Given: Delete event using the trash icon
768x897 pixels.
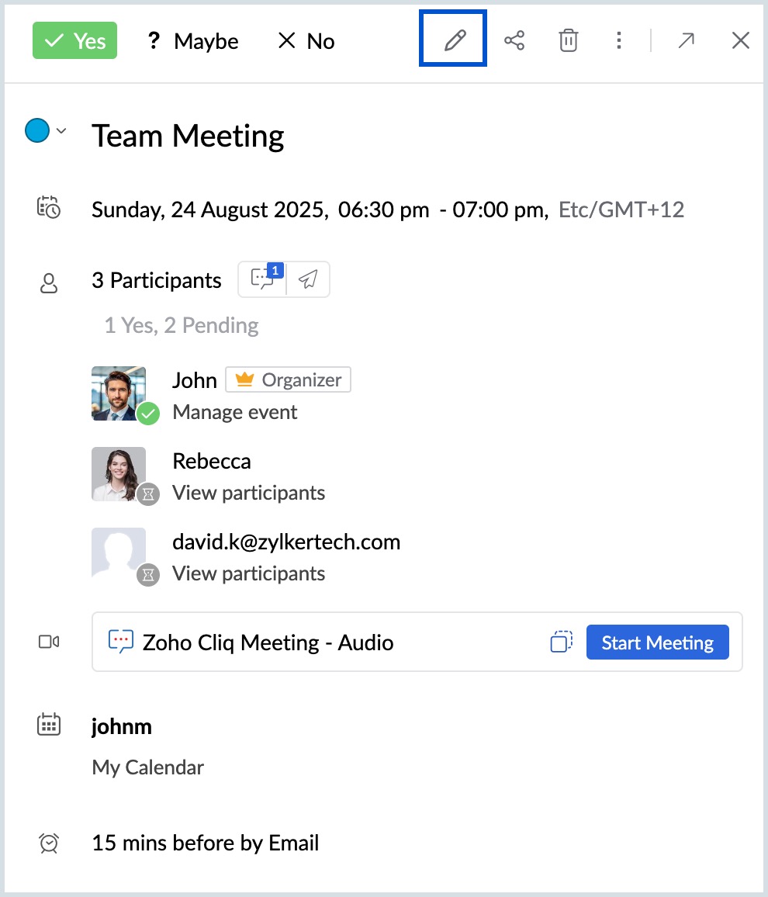Looking at the screenshot, I should click(x=569, y=40).
